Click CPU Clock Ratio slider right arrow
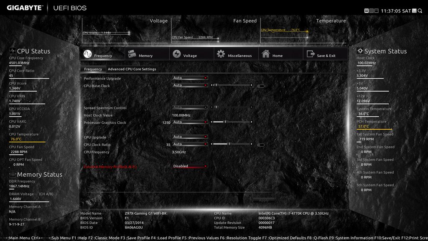The height and width of the screenshot is (241, 428). 251,144
